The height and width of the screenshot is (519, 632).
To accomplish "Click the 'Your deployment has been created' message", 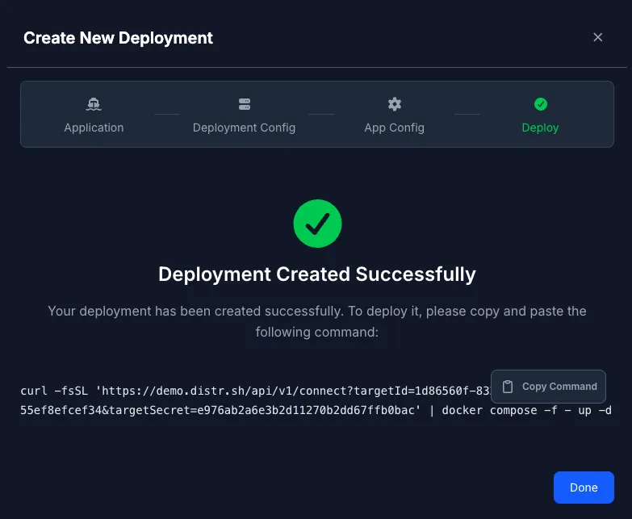I will click(x=316, y=321).
